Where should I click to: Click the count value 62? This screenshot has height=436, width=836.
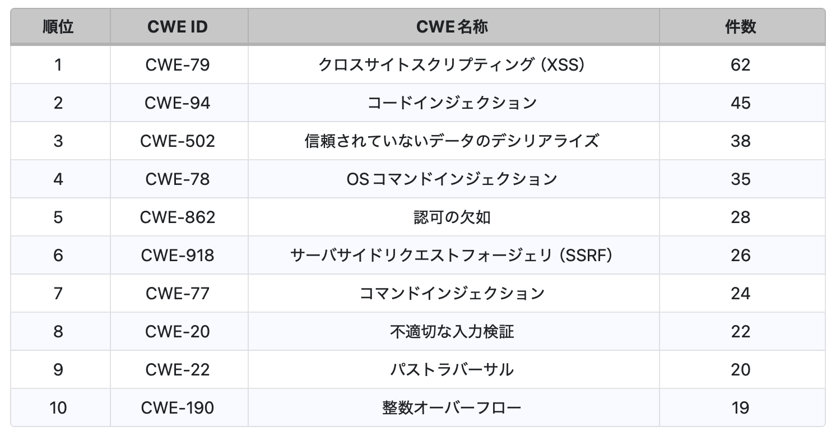740,65
